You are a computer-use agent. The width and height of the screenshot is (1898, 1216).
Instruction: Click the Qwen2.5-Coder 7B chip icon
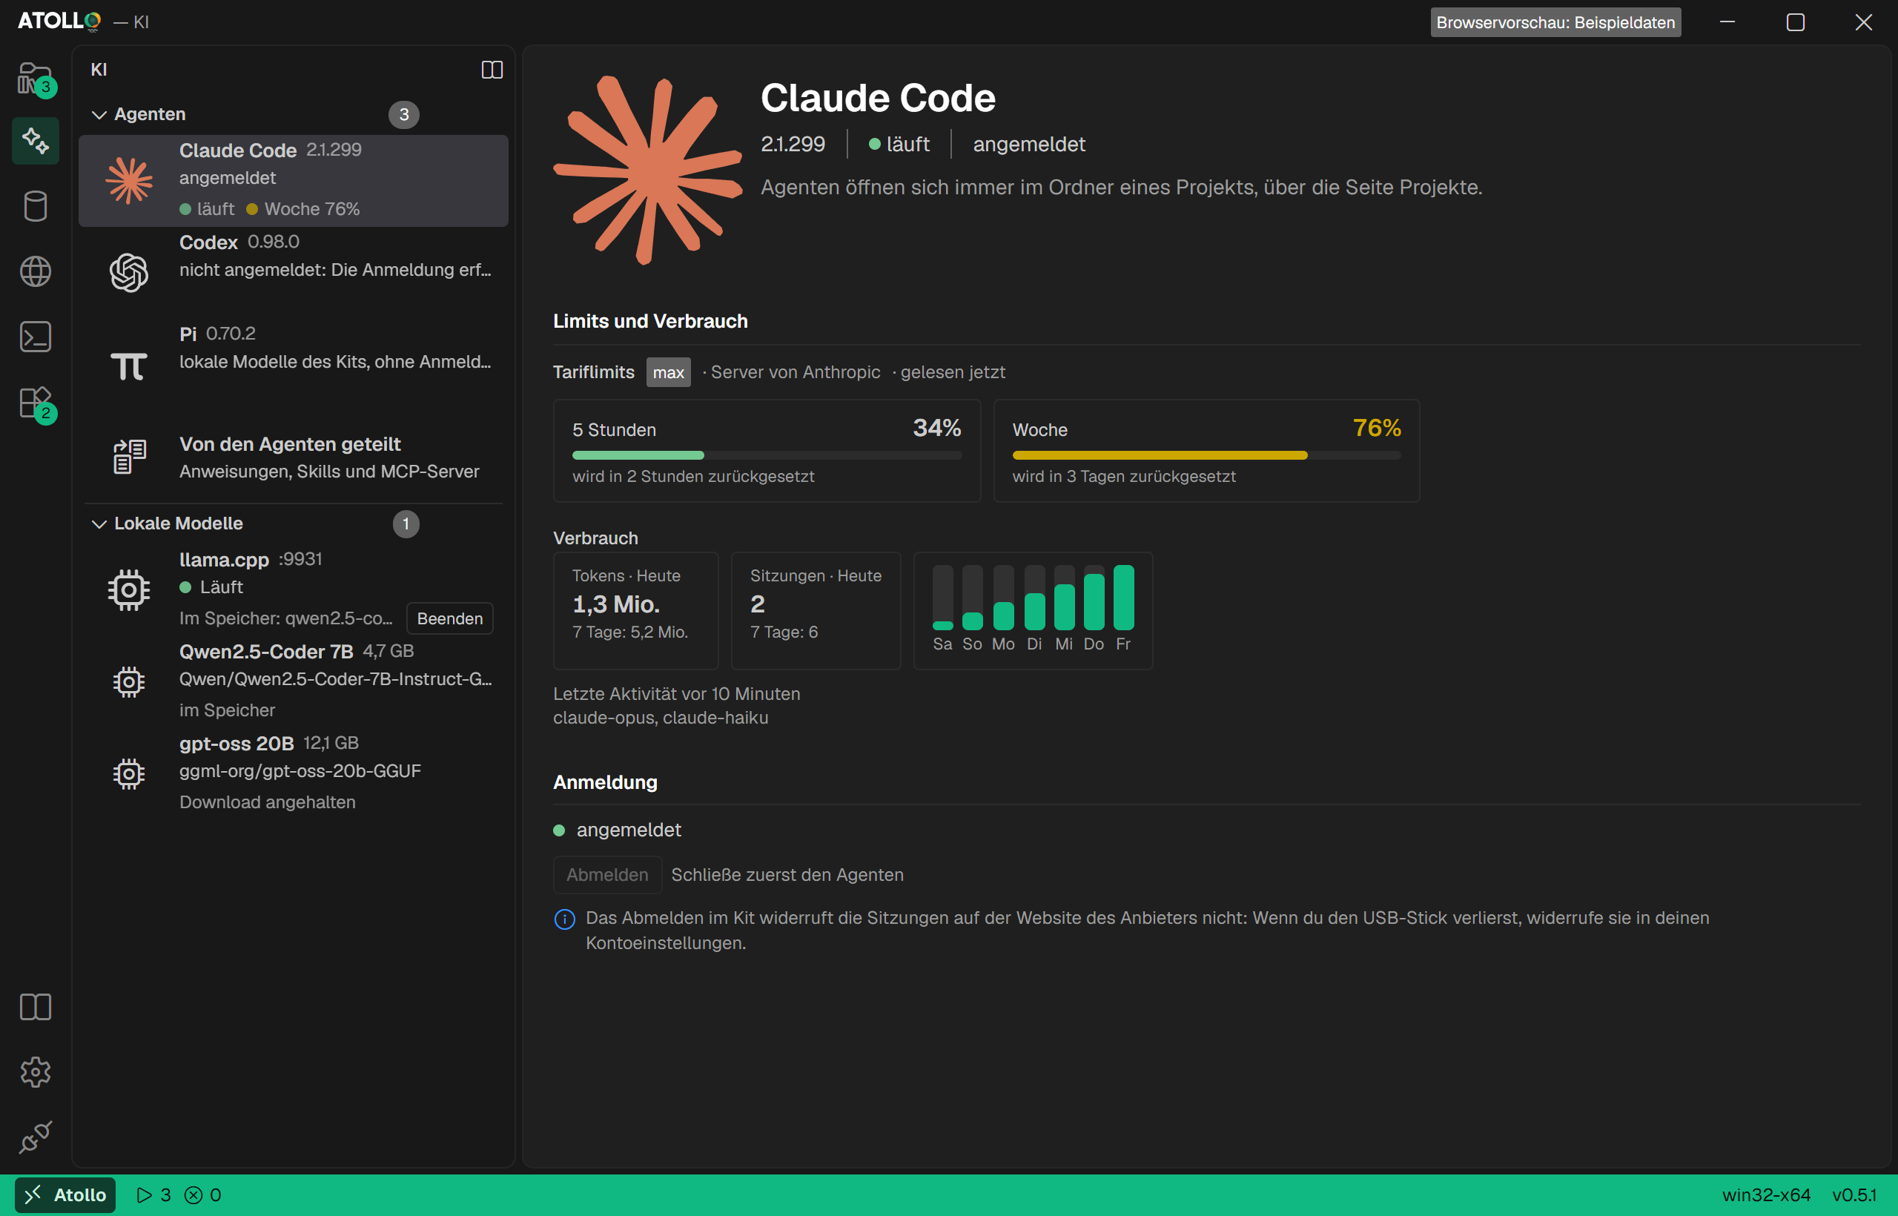(129, 681)
